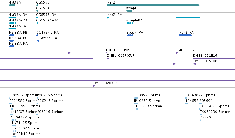Select the bs23b10.5prime EST label
This screenshot has height=138, width=235.
(x=27, y=134)
